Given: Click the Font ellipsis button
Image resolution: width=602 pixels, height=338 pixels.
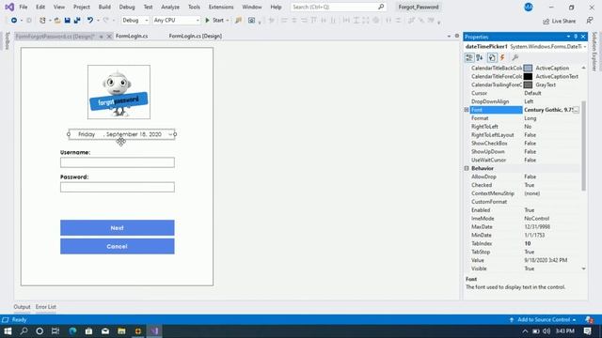Looking at the screenshot, I should click(577, 110).
